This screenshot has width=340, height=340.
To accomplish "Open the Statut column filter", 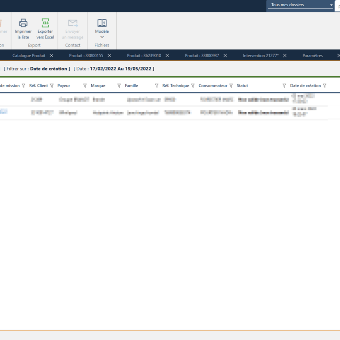I will pyautogui.click(x=285, y=86).
